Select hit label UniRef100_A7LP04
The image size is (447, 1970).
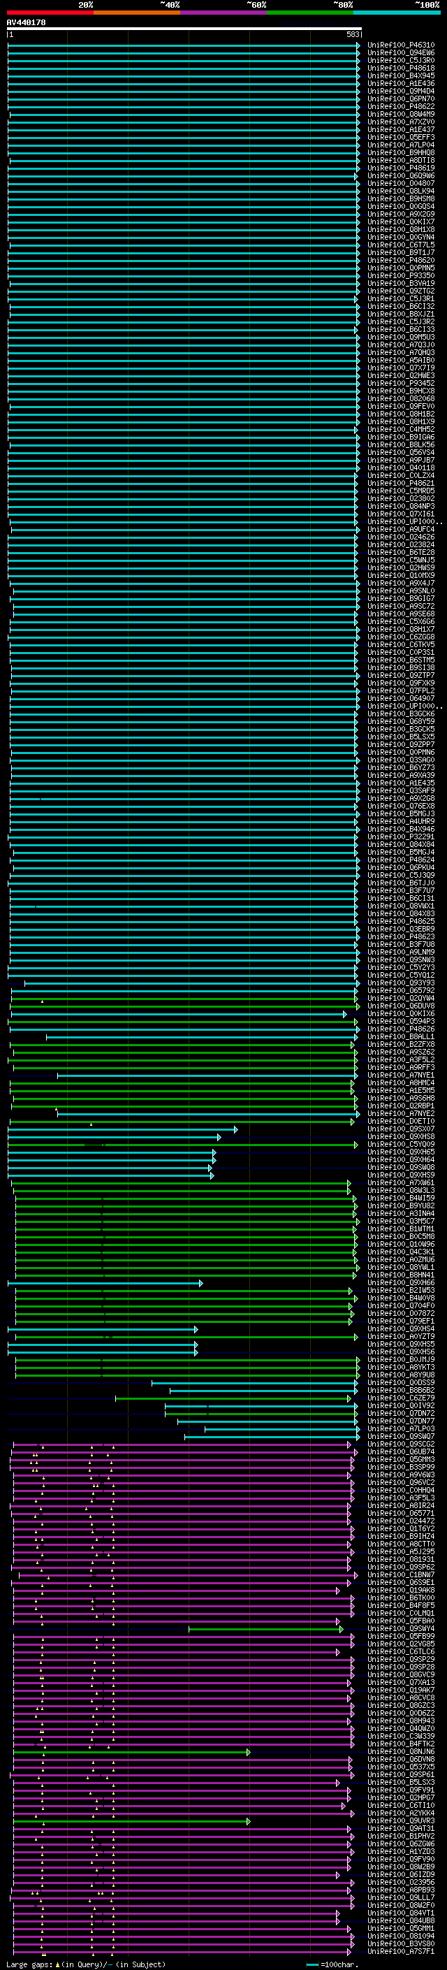(x=401, y=145)
